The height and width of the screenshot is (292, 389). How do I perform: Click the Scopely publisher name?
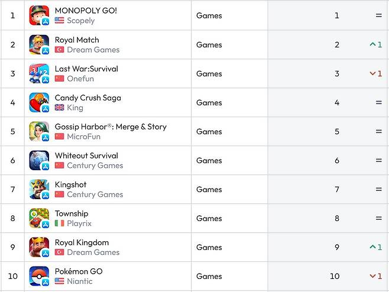click(x=80, y=21)
